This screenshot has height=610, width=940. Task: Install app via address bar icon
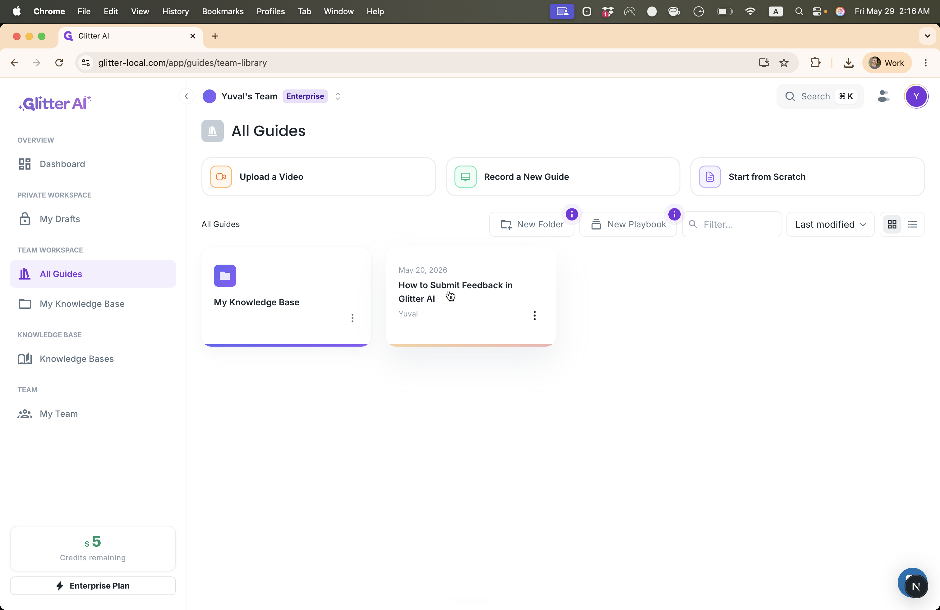tap(764, 63)
